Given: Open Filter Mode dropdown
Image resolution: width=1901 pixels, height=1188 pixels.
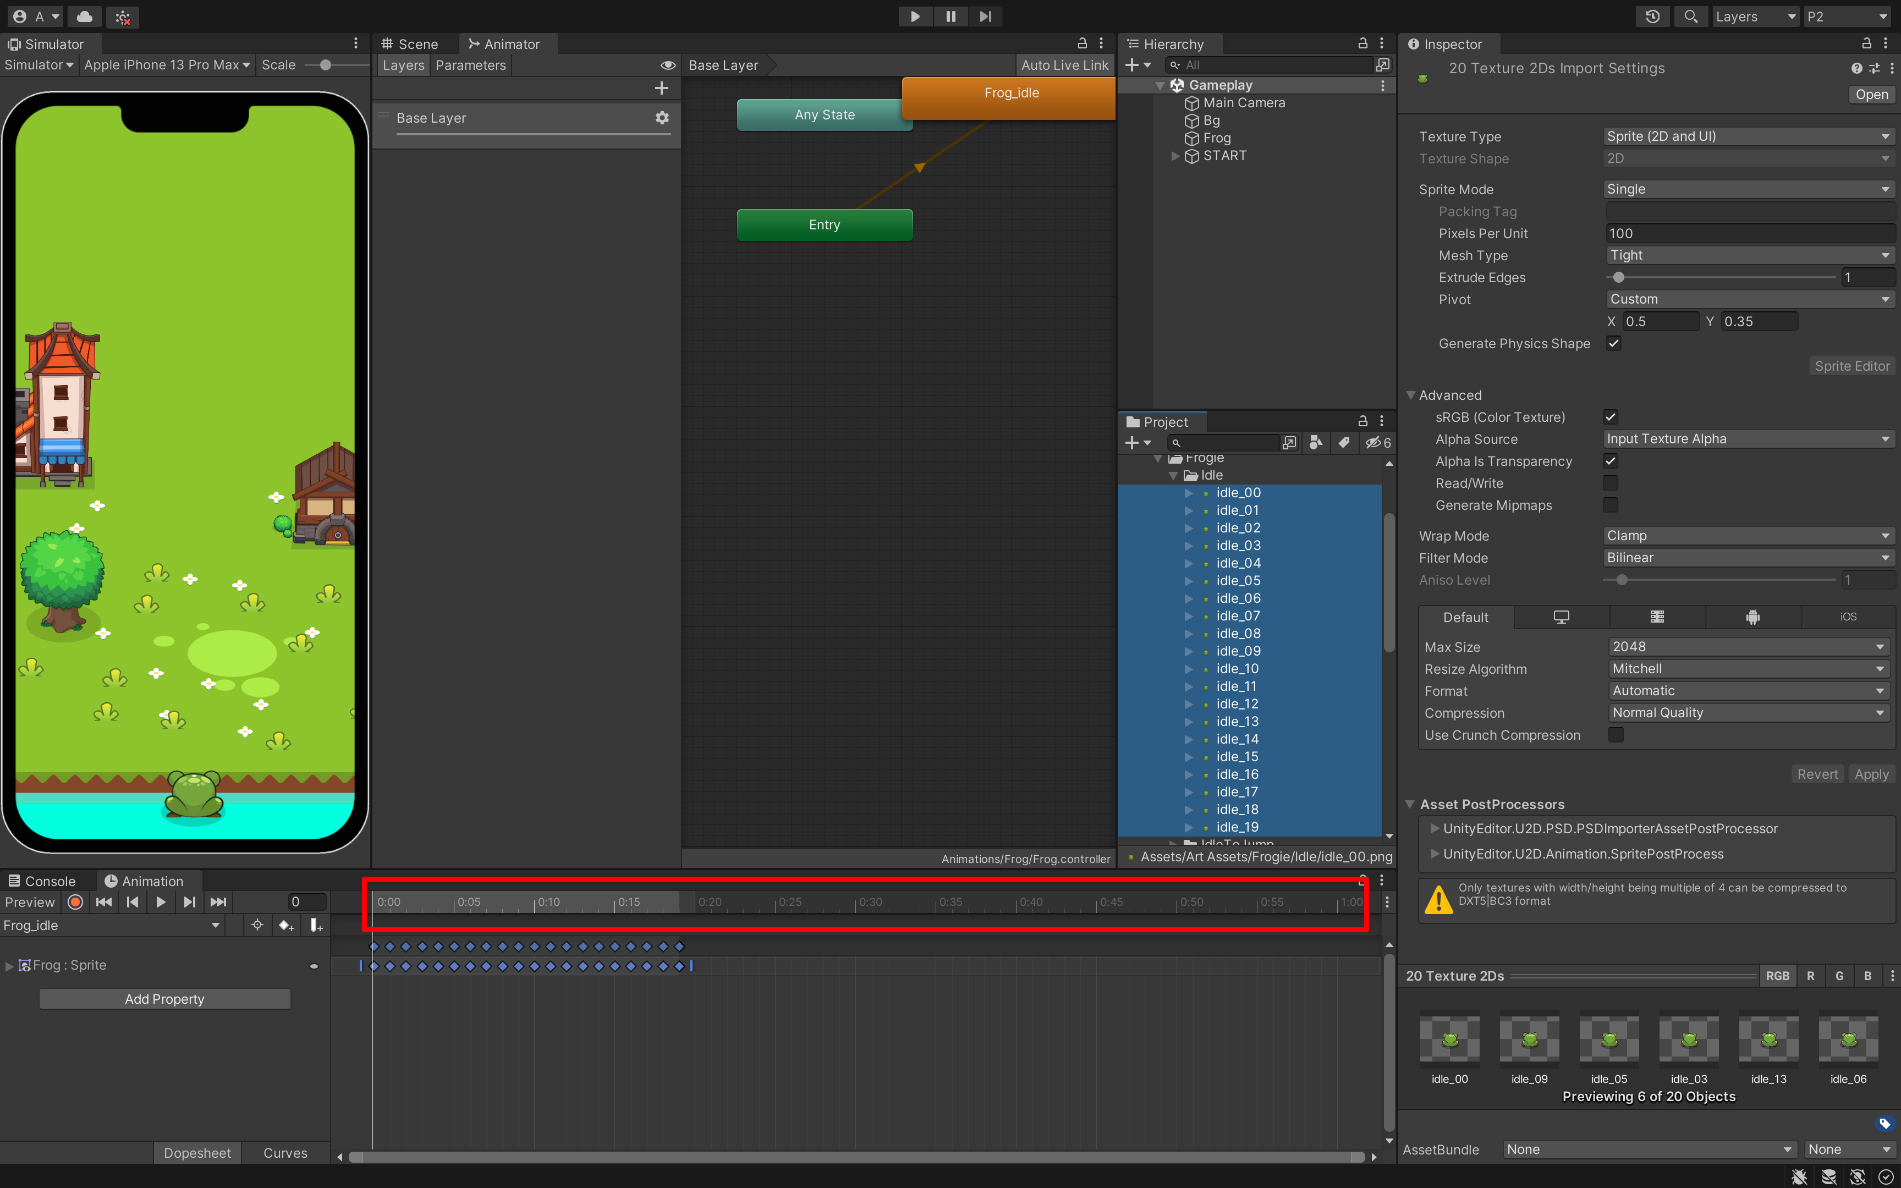Looking at the screenshot, I should (1749, 558).
